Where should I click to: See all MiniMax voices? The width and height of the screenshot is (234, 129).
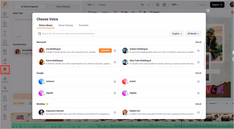pyautogui.click(x=198, y=104)
